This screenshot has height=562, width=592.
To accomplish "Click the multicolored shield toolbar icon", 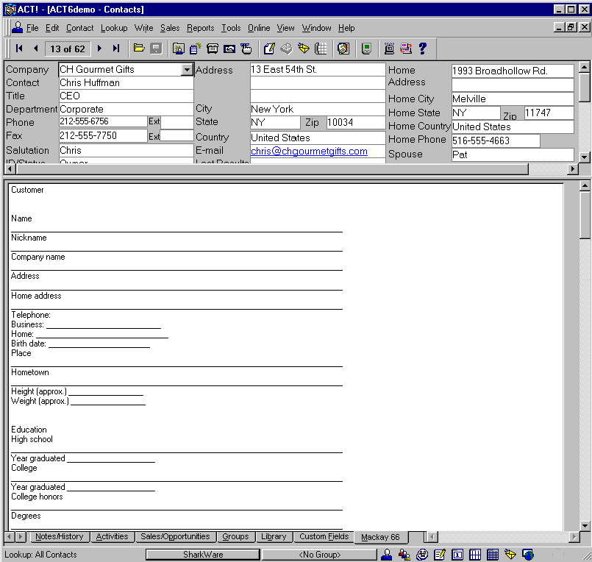I will tap(343, 49).
